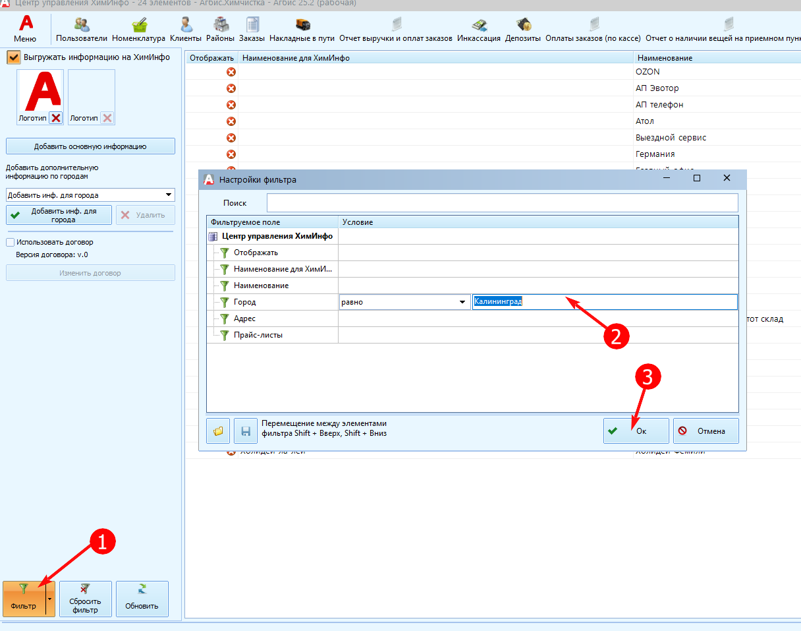
Task: Open the Депозиты toolbar icon
Action: tap(523, 25)
